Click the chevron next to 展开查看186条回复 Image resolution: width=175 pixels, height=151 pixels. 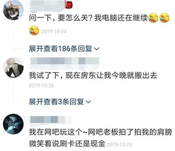[97, 49]
